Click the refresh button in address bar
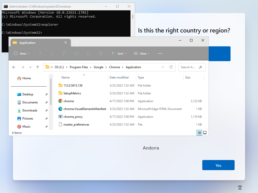 coord(171,67)
